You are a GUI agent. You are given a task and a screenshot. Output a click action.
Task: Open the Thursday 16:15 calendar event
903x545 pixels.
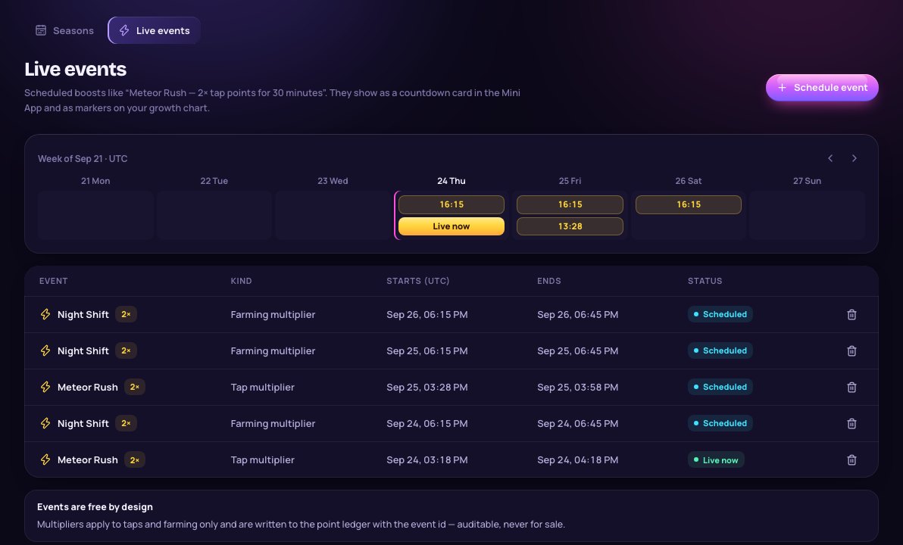[x=451, y=204]
